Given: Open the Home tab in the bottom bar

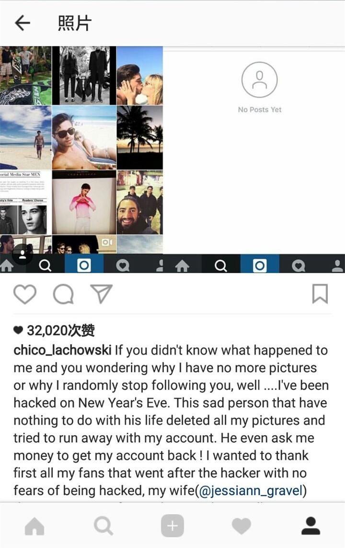Looking at the screenshot, I should (x=34, y=526).
